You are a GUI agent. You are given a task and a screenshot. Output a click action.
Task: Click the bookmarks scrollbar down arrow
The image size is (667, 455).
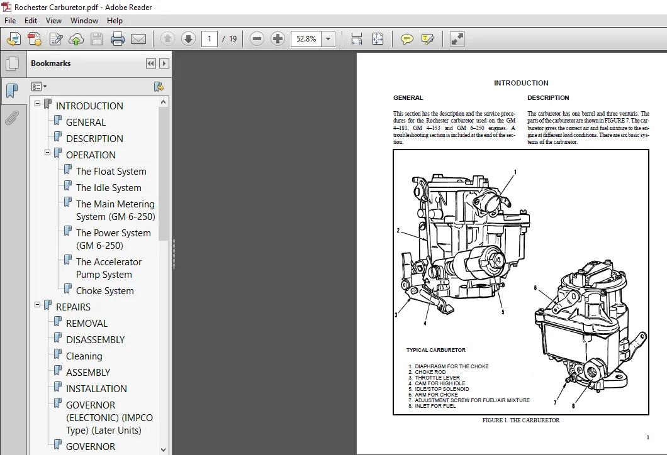pyautogui.click(x=164, y=449)
